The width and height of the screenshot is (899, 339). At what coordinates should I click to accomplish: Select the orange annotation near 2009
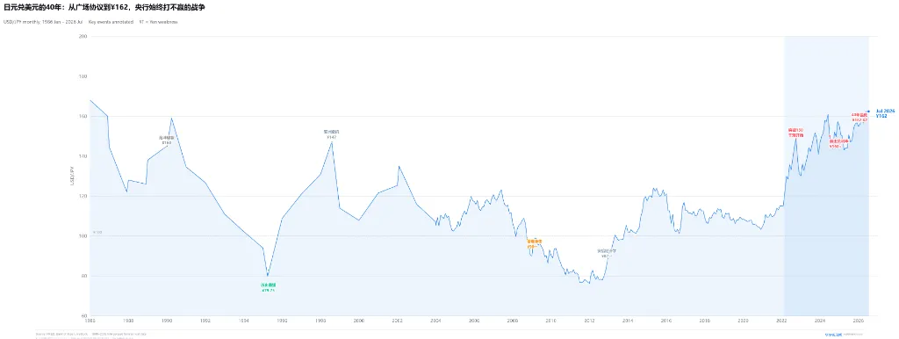tap(535, 244)
